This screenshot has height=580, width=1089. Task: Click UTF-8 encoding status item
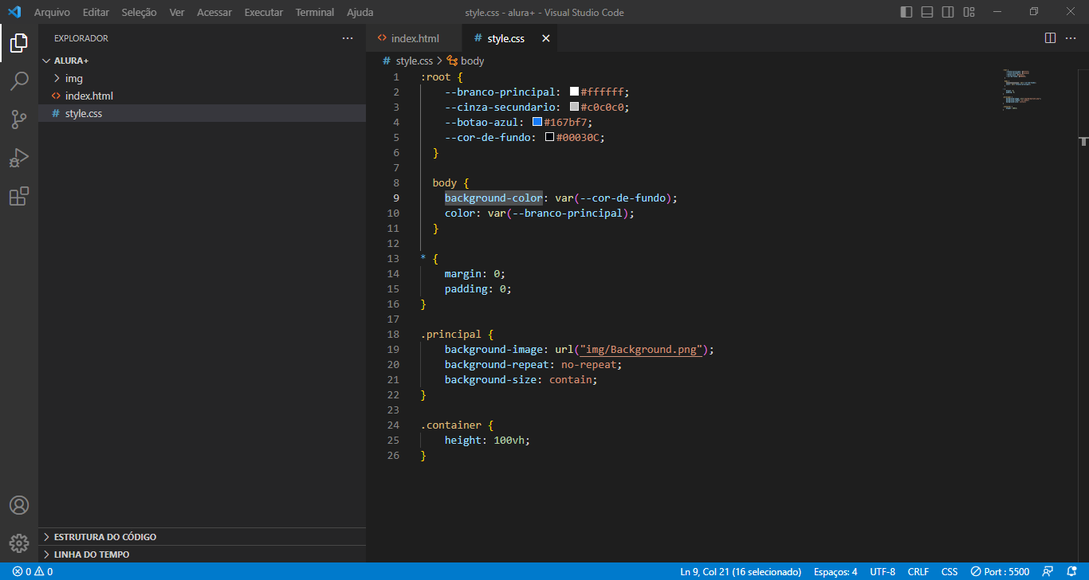coord(883,571)
